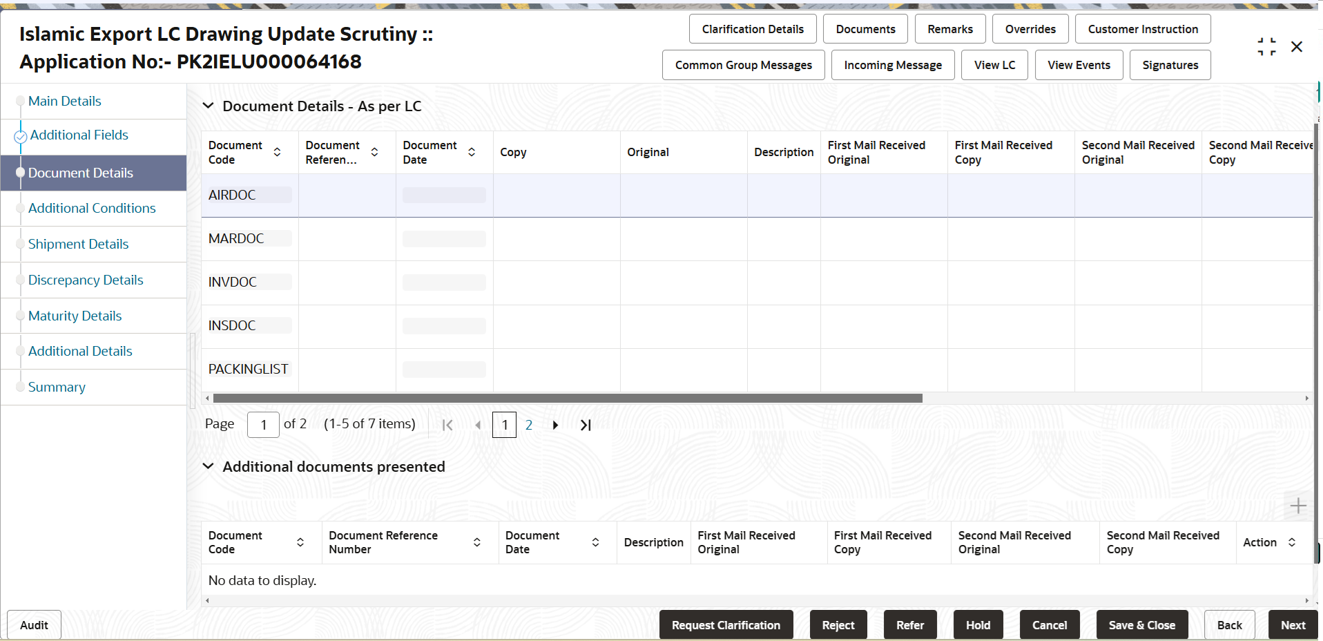Open page 2 of the document list
Viewport: 1323px width, 641px height.
pyautogui.click(x=529, y=425)
